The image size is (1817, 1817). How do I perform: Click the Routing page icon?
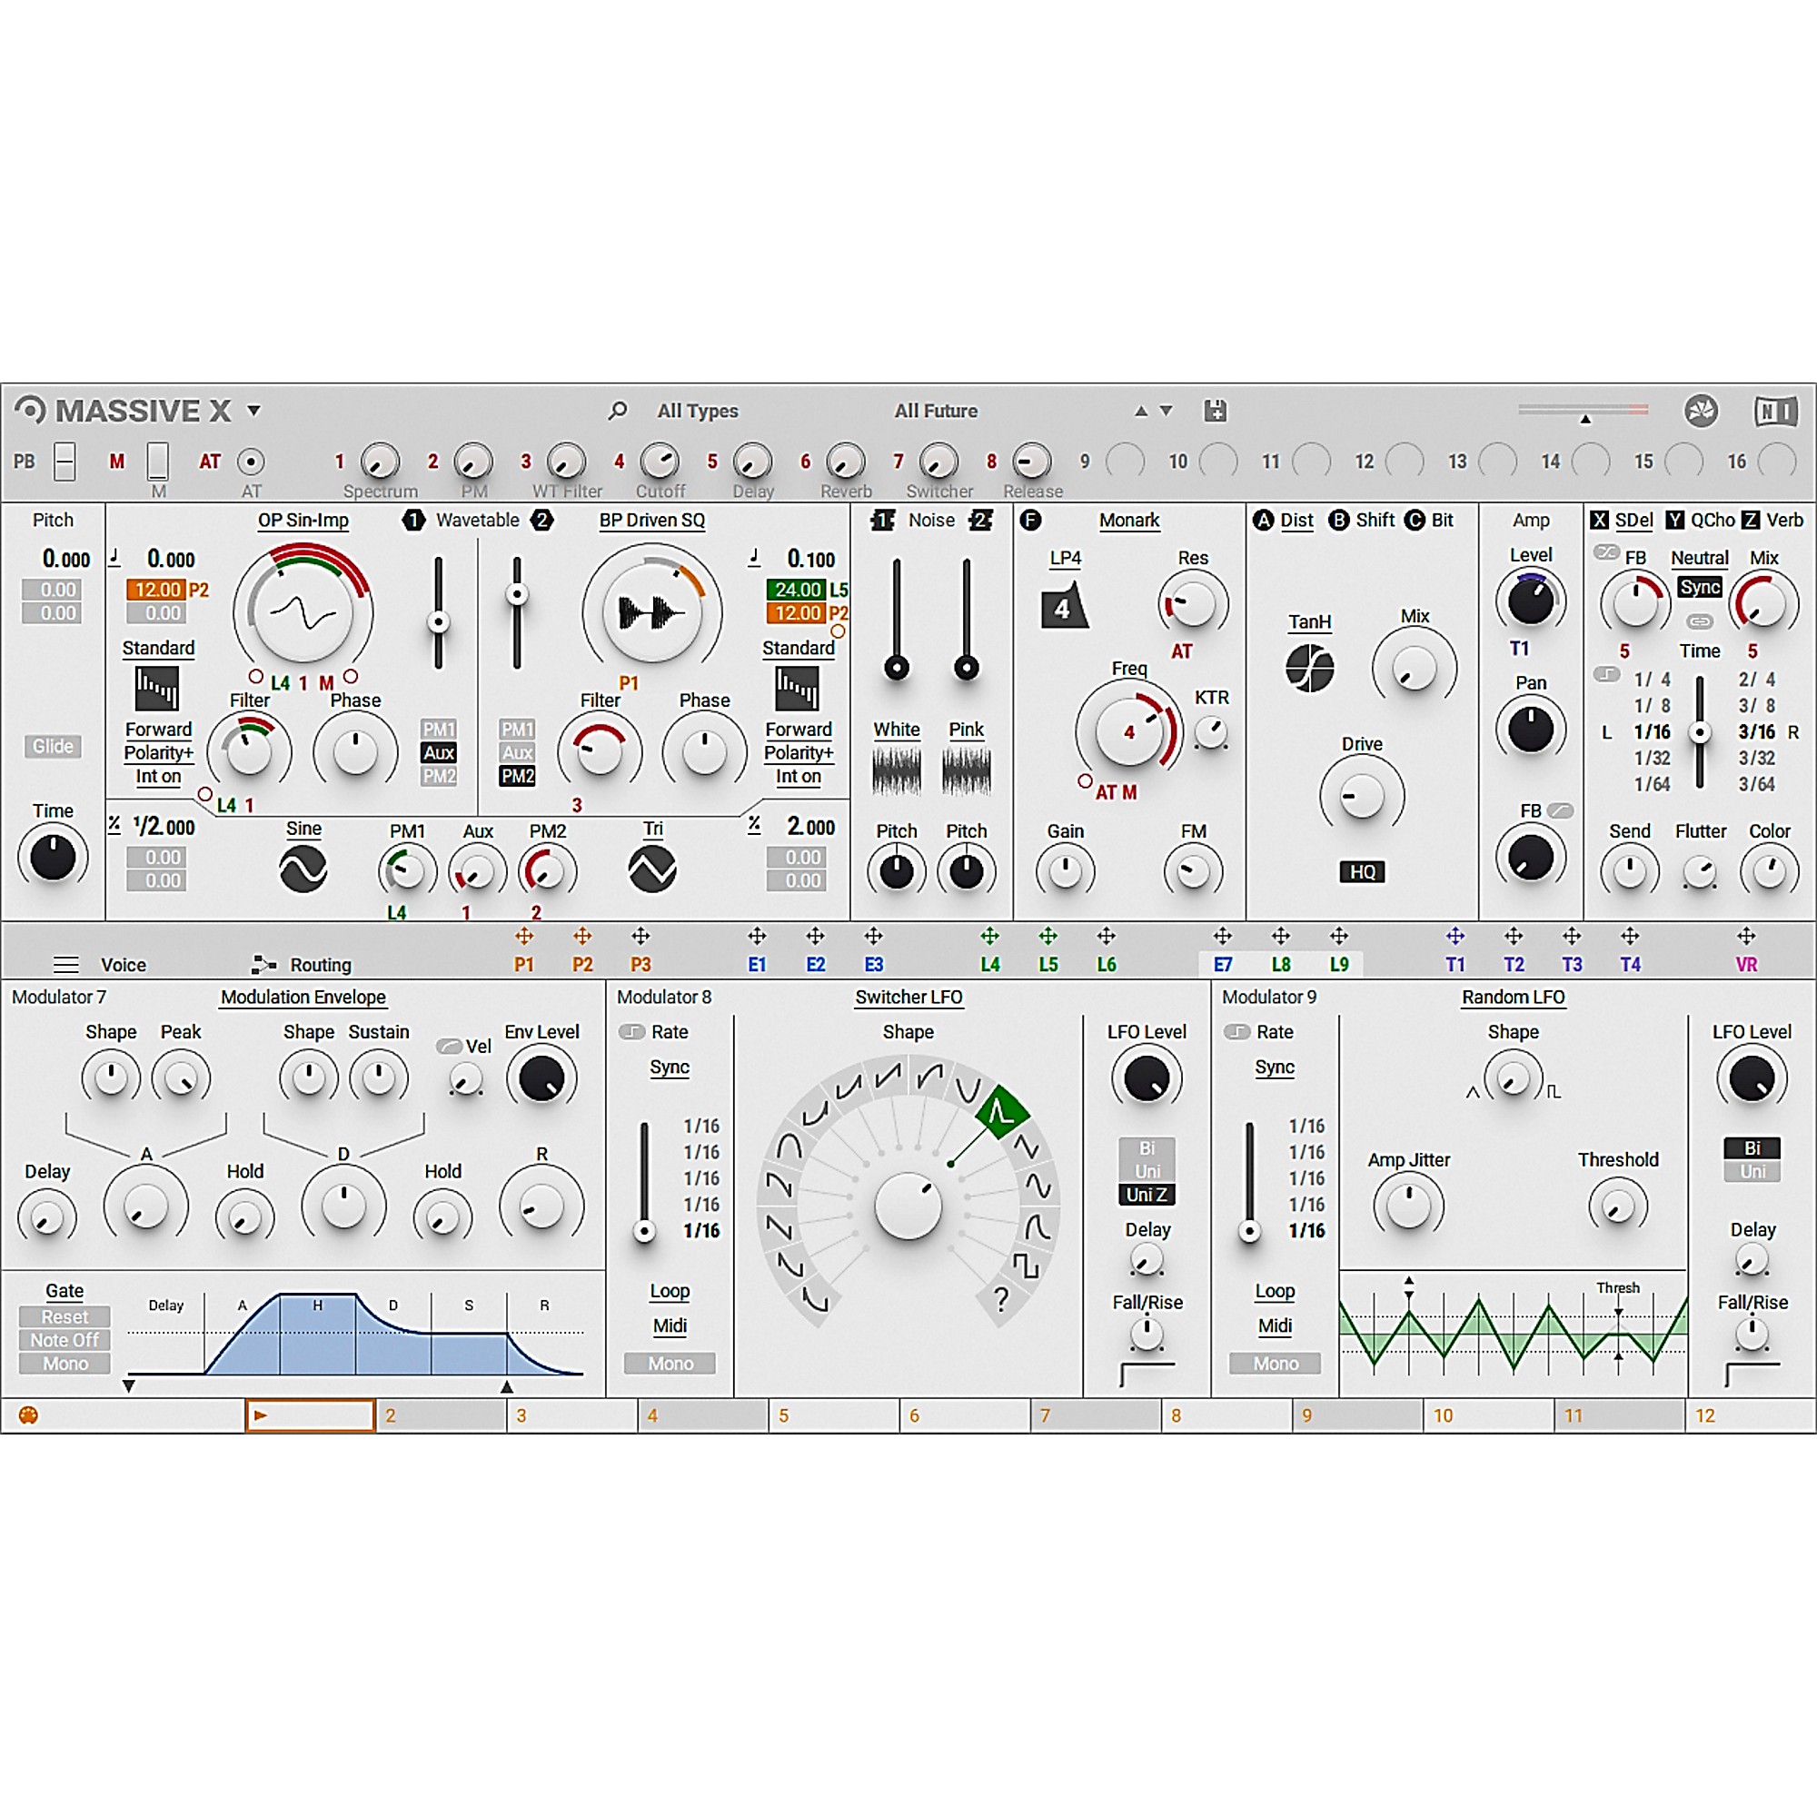click(264, 964)
